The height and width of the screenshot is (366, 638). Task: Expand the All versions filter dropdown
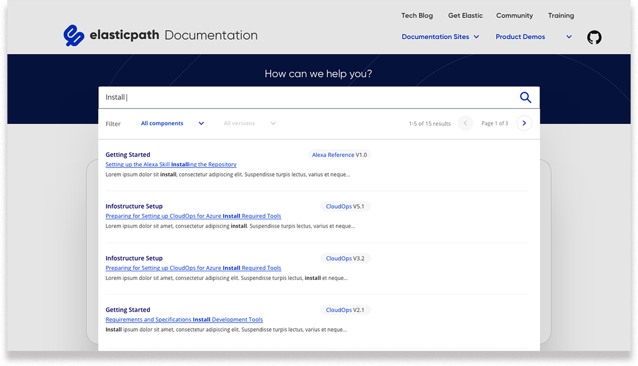pyautogui.click(x=249, y=123)
